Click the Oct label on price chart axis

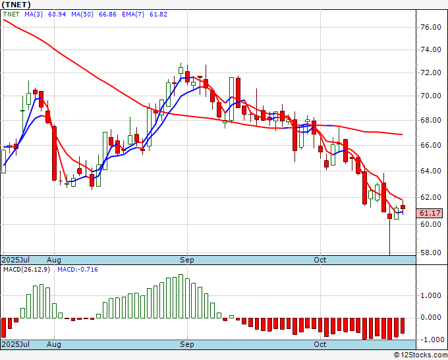(x=320, y=260)
